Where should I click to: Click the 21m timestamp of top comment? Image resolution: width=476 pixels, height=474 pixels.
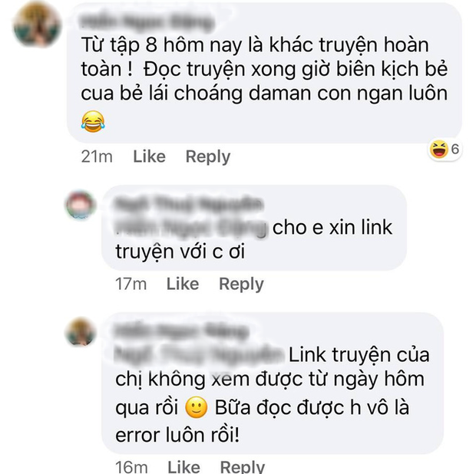tap(97, 157)
